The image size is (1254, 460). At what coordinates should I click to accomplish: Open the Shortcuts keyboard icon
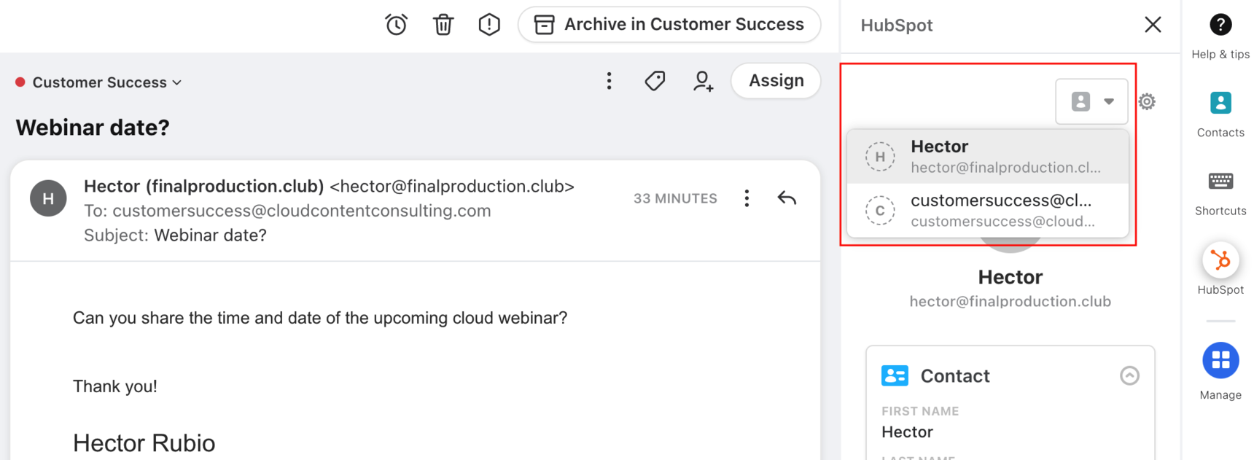click(x=1220, y=193)
